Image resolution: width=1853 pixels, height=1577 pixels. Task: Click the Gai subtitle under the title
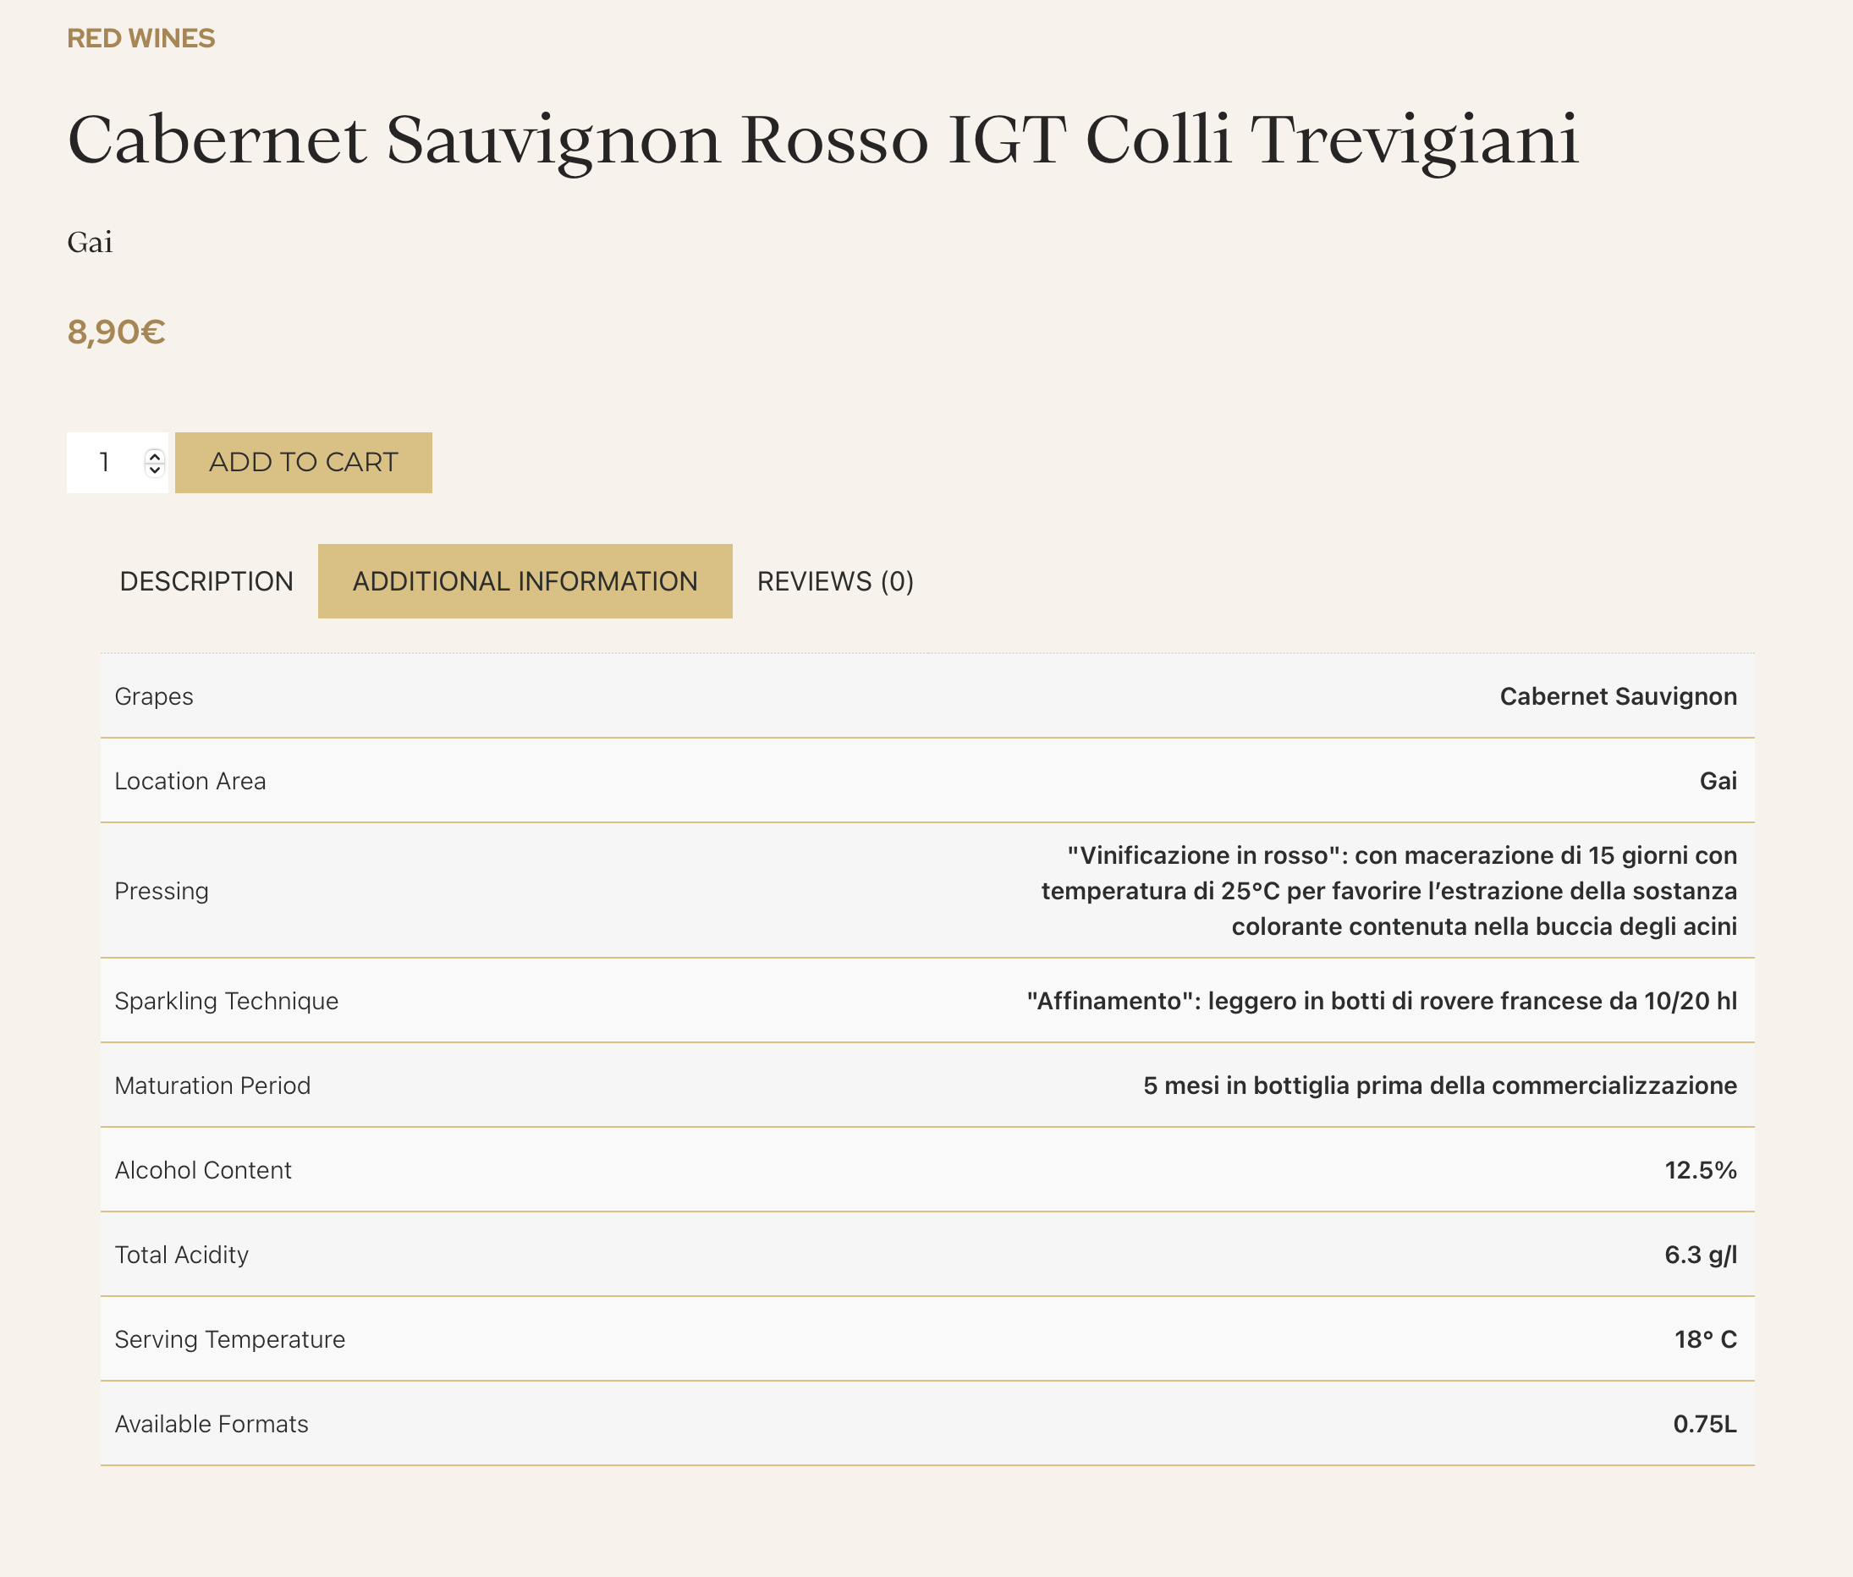(91, 242)
